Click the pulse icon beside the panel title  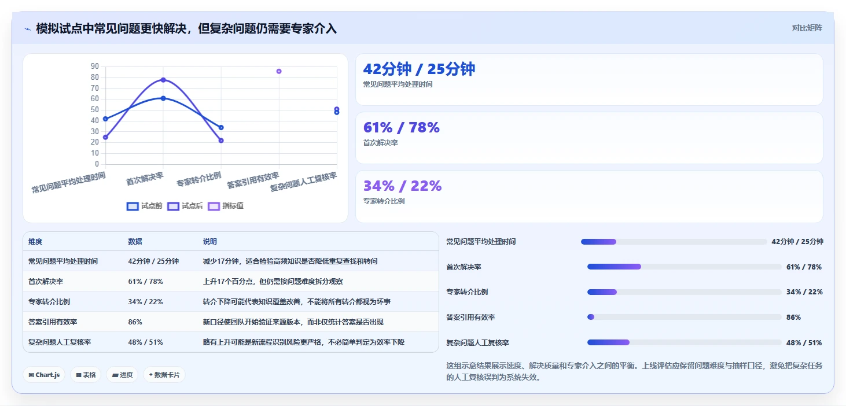27,29
